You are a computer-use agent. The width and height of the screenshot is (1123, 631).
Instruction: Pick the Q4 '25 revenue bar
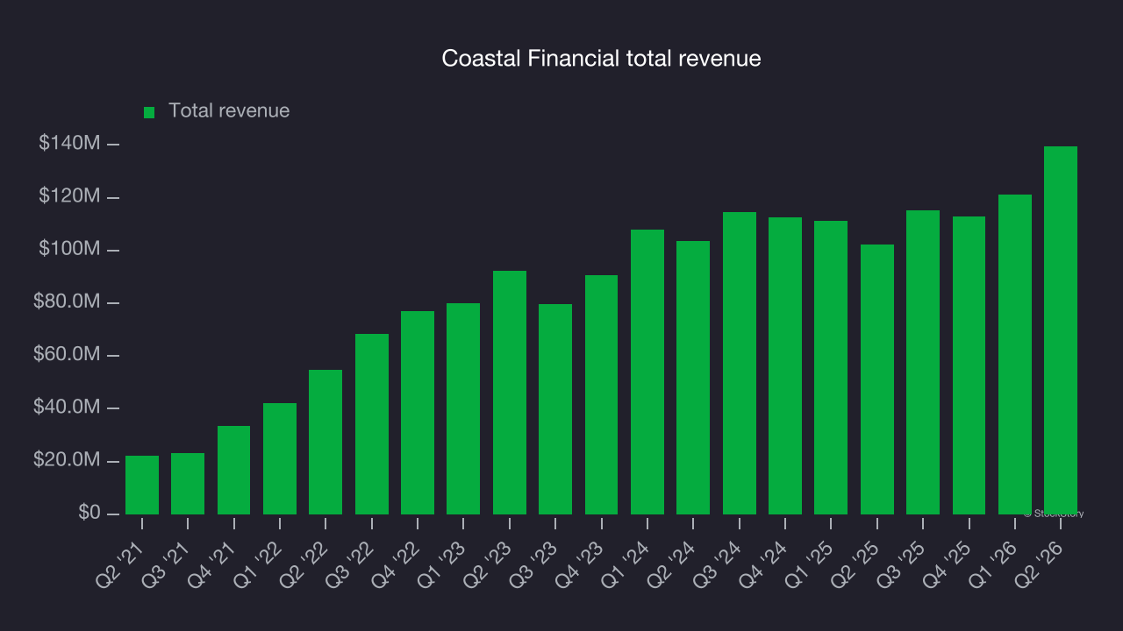point(969,365)
